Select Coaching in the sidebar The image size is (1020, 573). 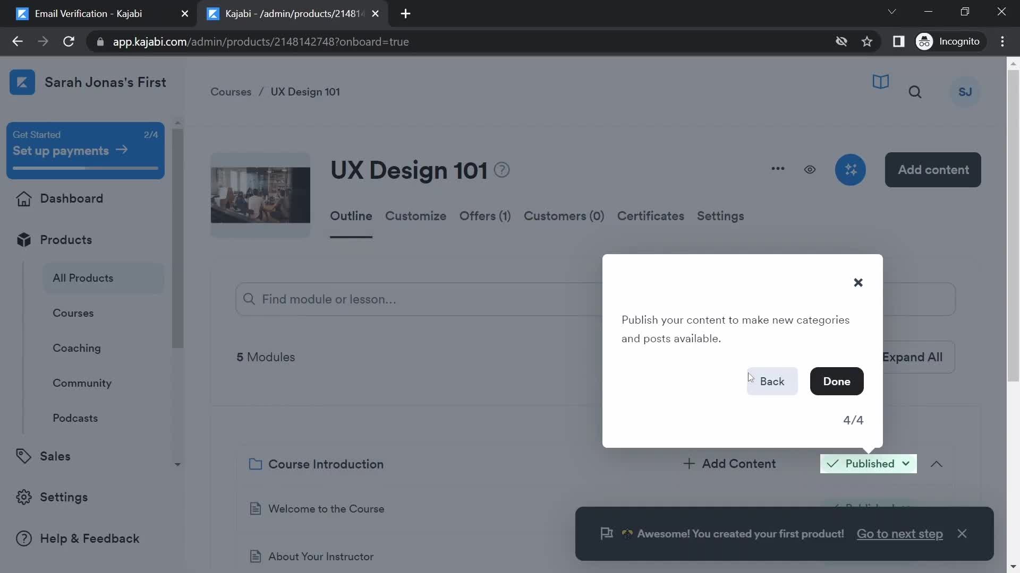coord(76,348)
